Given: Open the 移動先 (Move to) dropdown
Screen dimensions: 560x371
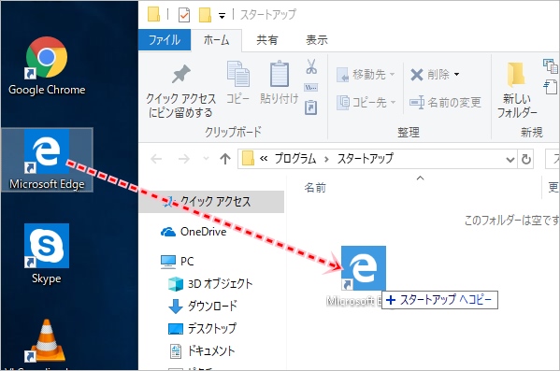Looking at the screenshot, I should click(366, 74).
